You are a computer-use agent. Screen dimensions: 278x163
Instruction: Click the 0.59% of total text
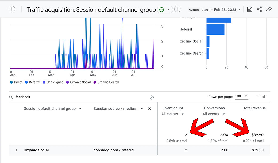(177, 141)
